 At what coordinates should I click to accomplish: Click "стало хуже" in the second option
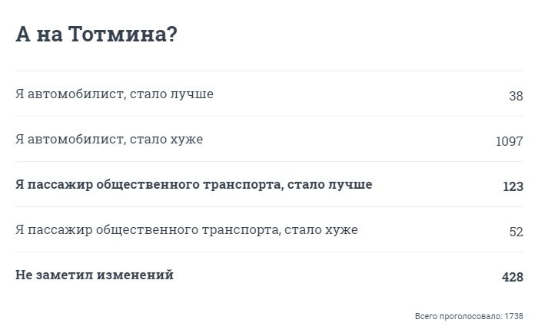[x=167, y=139]
